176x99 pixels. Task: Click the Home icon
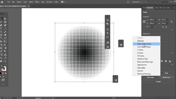tap(2, 2)
